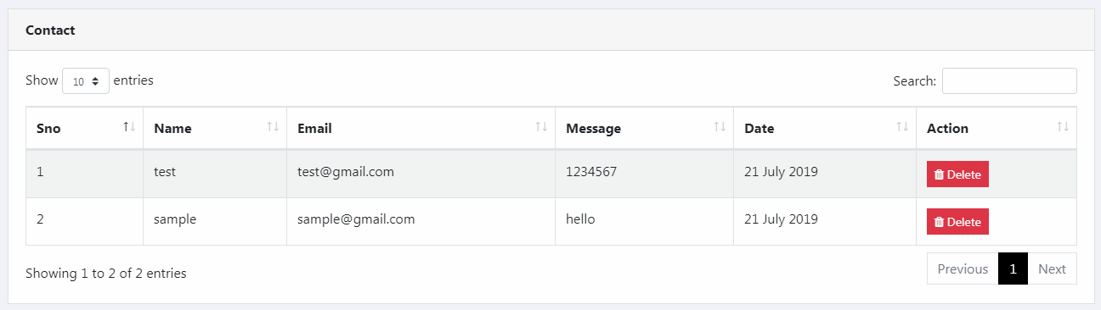1101x310 pixels.
Task: Click the Email column sort arrows icon
Action: click(x=541, y=127)
